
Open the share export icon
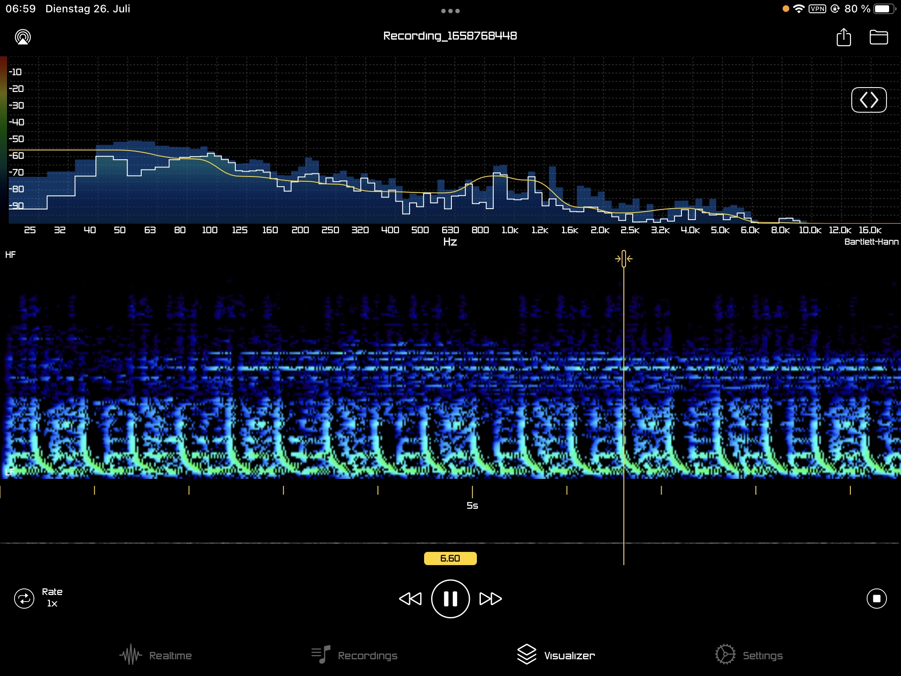click(843, 37)
